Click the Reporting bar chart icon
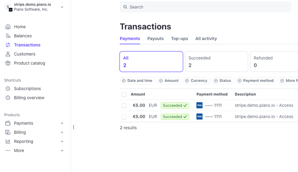 (8, 142)
